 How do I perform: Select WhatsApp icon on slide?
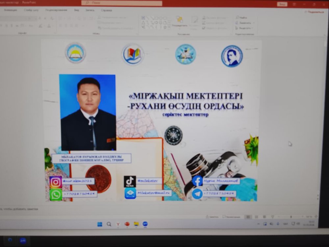click(x=56, y=195)
